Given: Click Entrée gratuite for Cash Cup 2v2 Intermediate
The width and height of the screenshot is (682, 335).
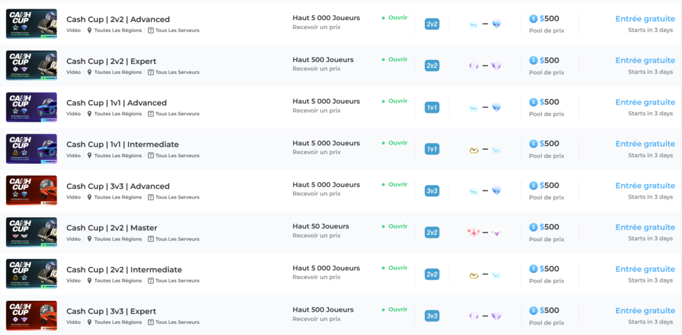Looking at the screenshot, I should click(x=645, y=269).
